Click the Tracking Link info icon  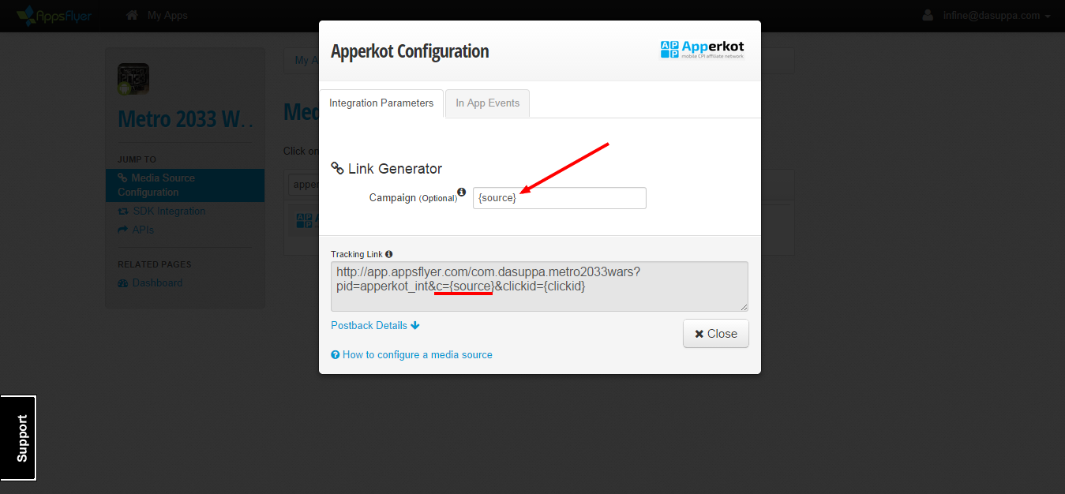point(388,254)
